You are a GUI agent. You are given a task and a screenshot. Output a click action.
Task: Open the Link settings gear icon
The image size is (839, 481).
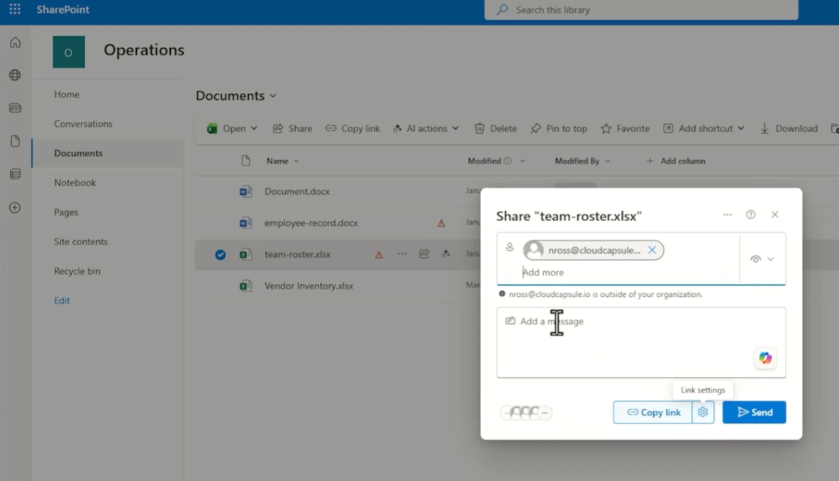click(703, 412)
